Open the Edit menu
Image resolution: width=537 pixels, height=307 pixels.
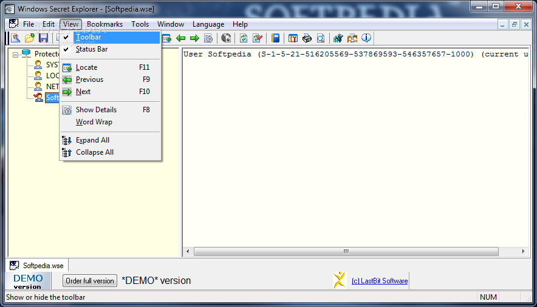click(x=48, y=24)
